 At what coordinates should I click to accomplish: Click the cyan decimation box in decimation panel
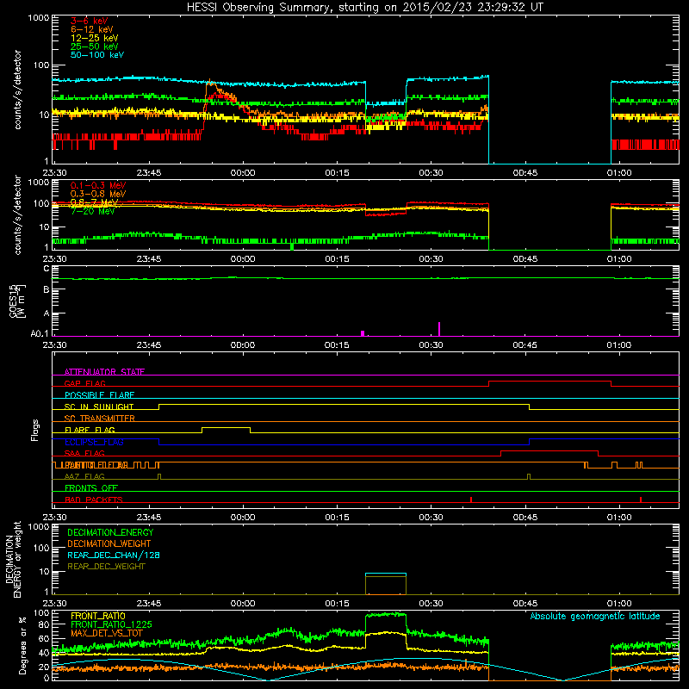click(386, 574)
